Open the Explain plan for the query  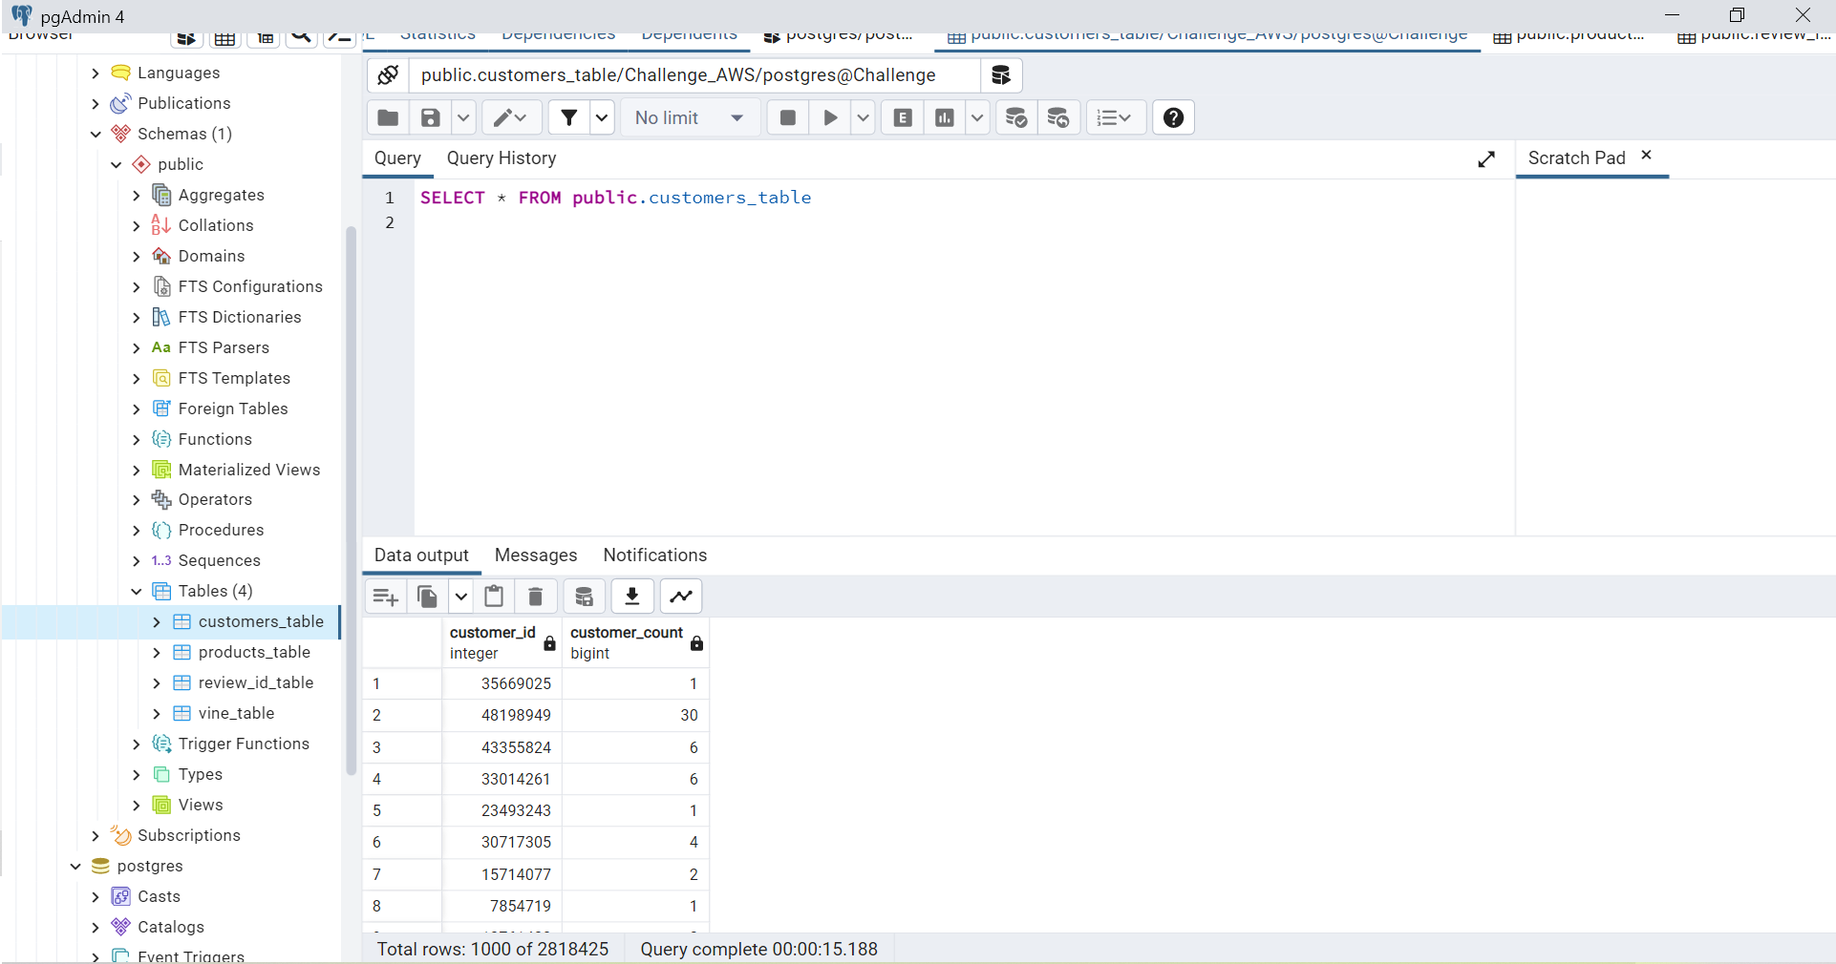(902, 117)
